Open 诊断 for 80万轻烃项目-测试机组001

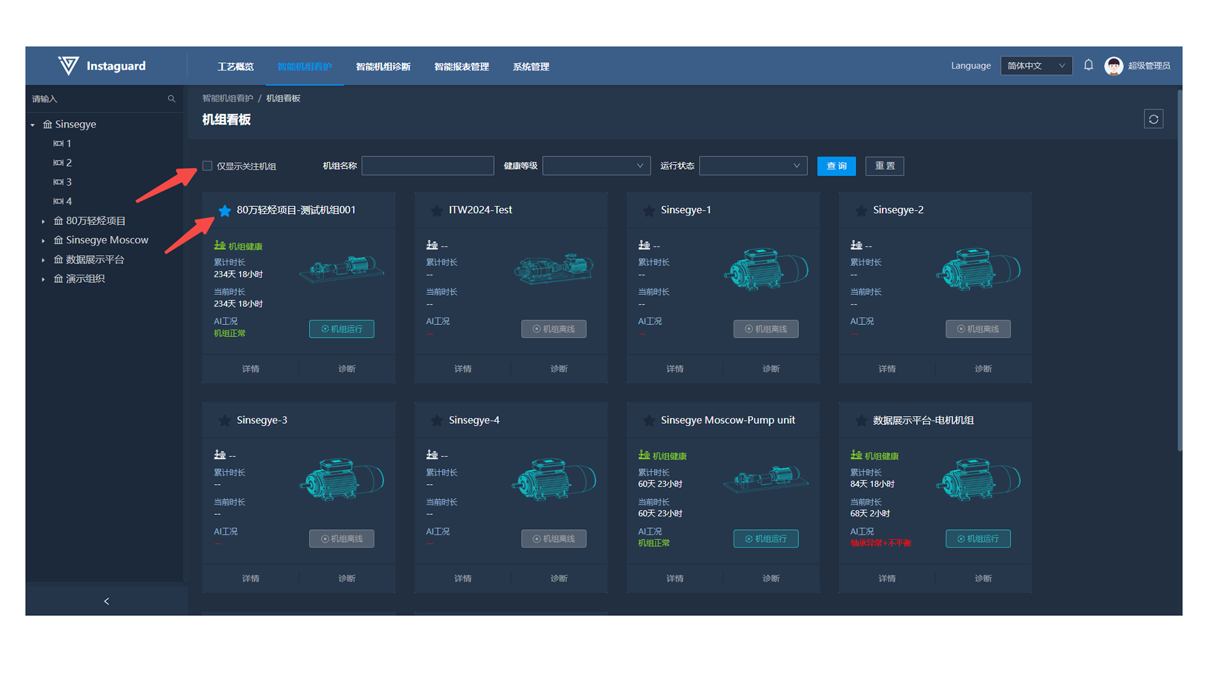[347, 369]
